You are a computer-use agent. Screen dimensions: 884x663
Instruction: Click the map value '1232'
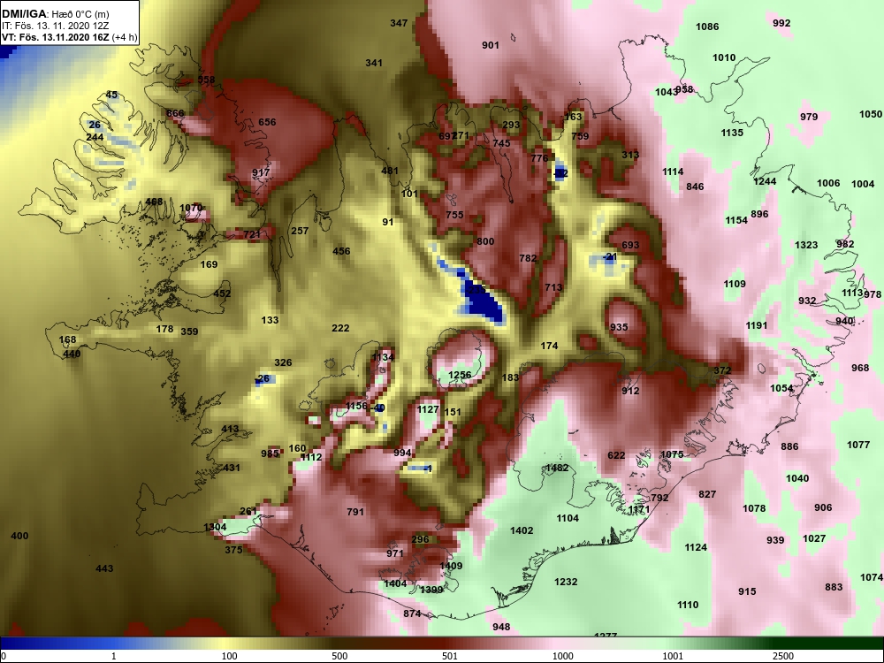[x=566, y=582]
